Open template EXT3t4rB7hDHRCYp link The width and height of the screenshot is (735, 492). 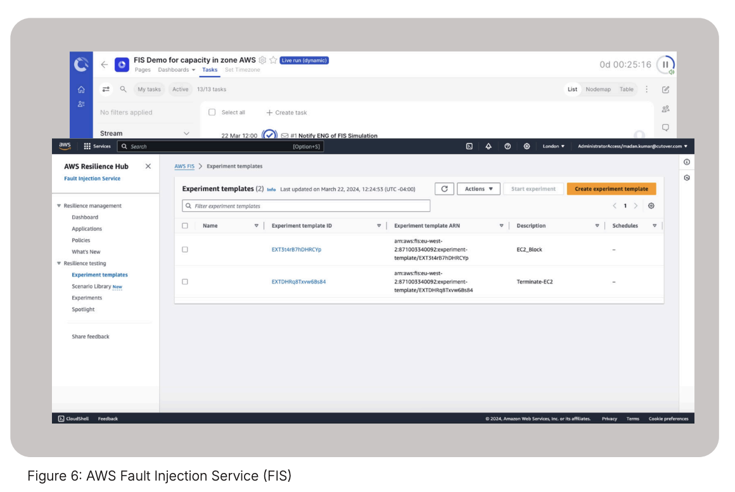[297, 250]
